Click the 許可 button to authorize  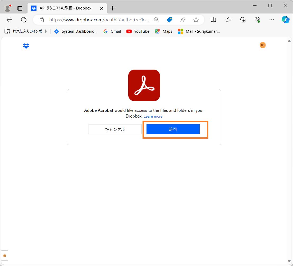point(173,129)
